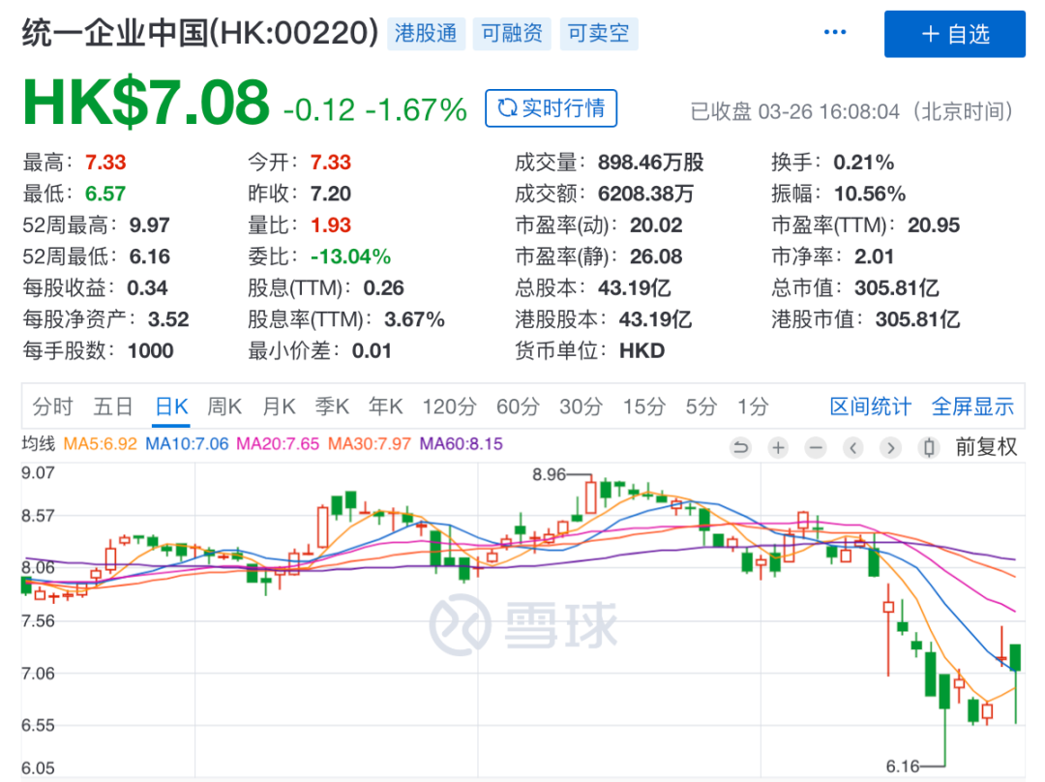
Task: Click the 52周最高 value 9.97
Action: click(x=149, y=225)
